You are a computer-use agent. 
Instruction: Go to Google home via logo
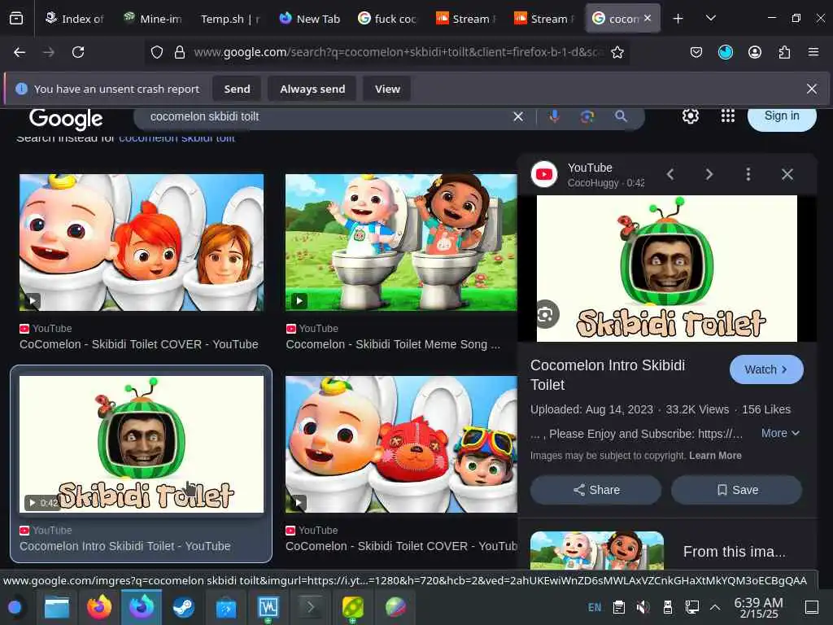tap(66, 119)
